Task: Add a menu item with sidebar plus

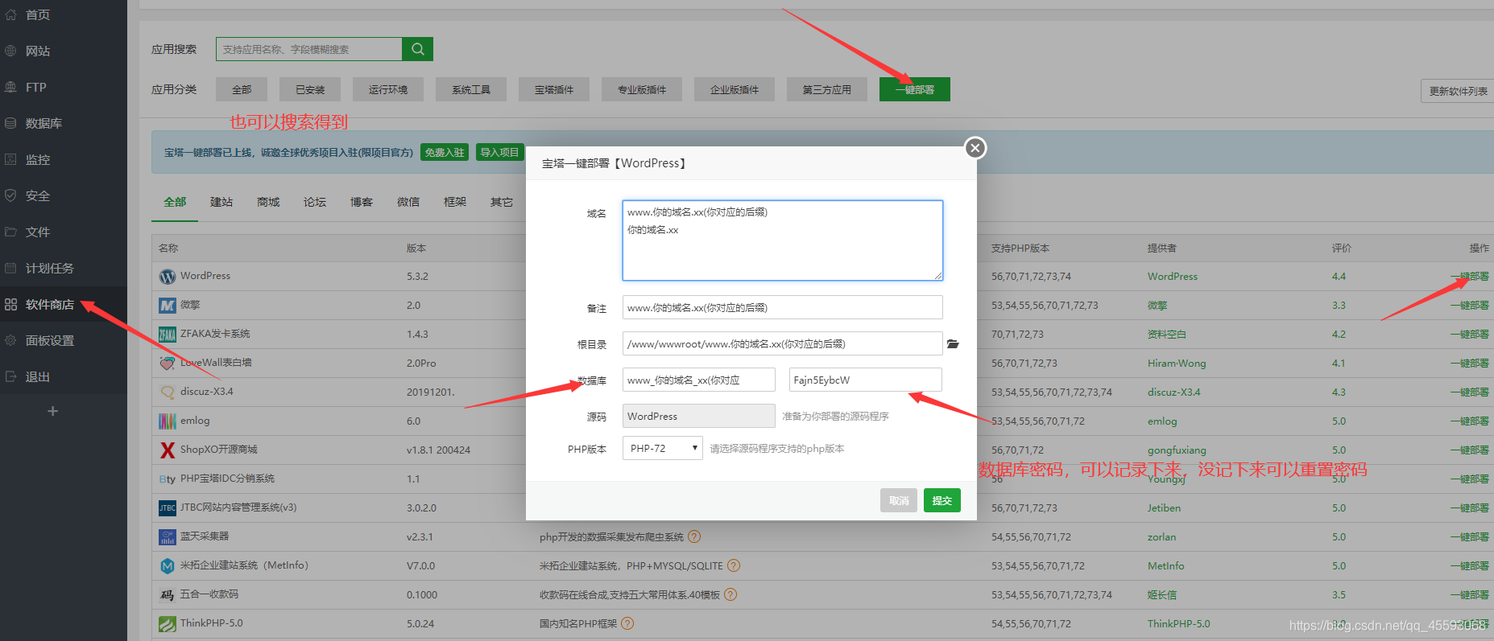Action: coord(52,411)
